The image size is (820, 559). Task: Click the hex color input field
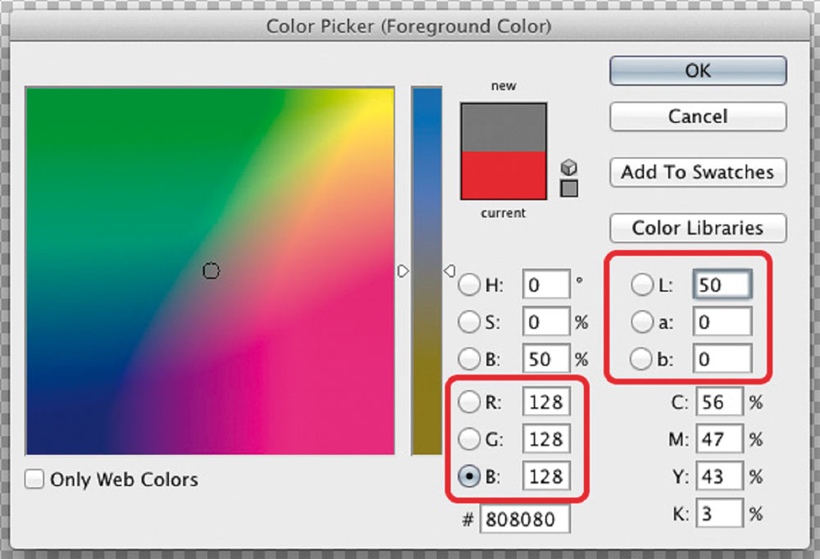pos(524,520)
